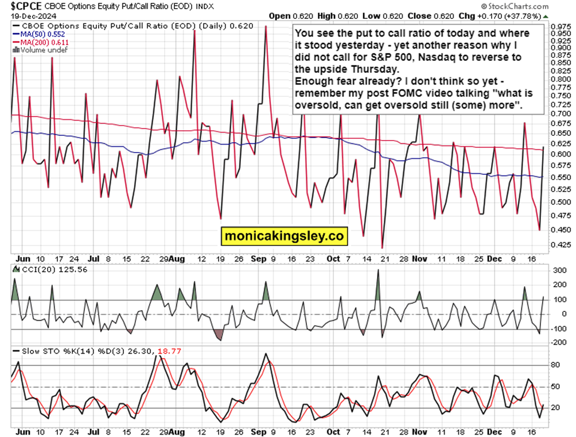Click the volume bars icon in legend
576x437 pixels.
click(x=16, y=50)
